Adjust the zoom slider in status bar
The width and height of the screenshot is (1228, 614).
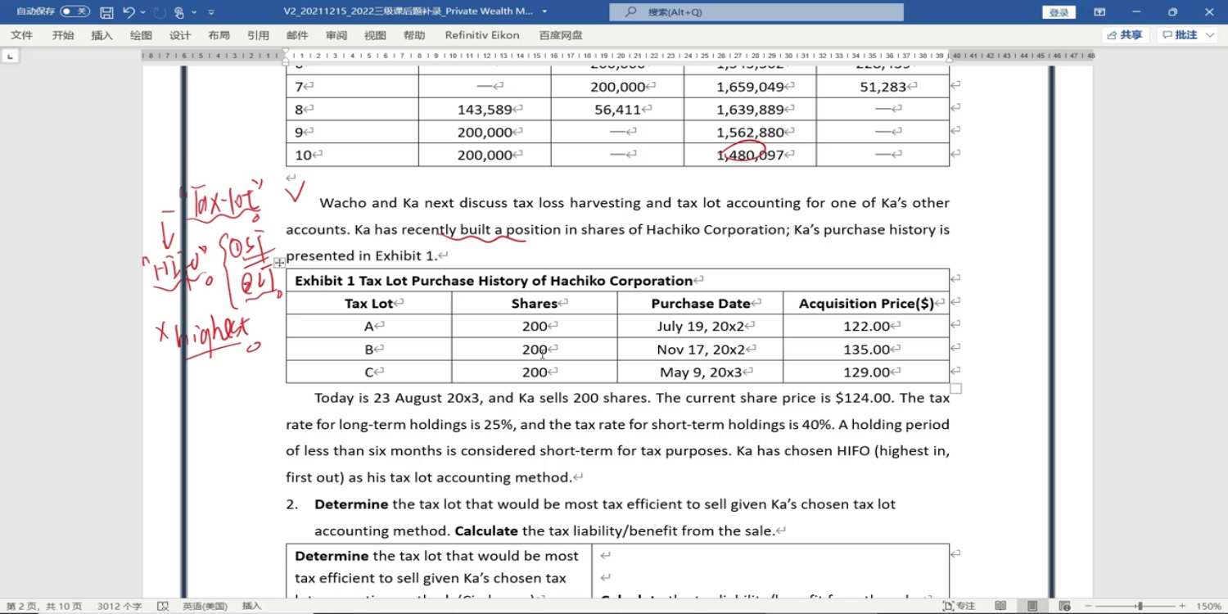(1139, 606)
